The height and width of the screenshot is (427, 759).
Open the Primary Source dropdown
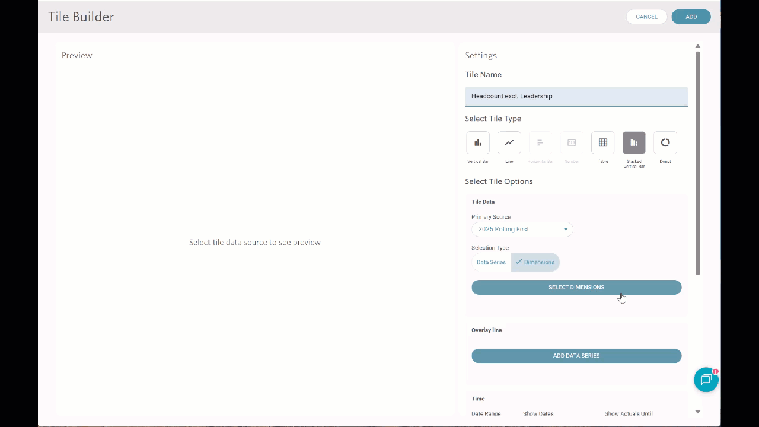point(522,230)
